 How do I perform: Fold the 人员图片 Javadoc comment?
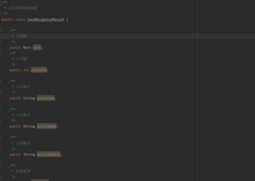point(0,81)
